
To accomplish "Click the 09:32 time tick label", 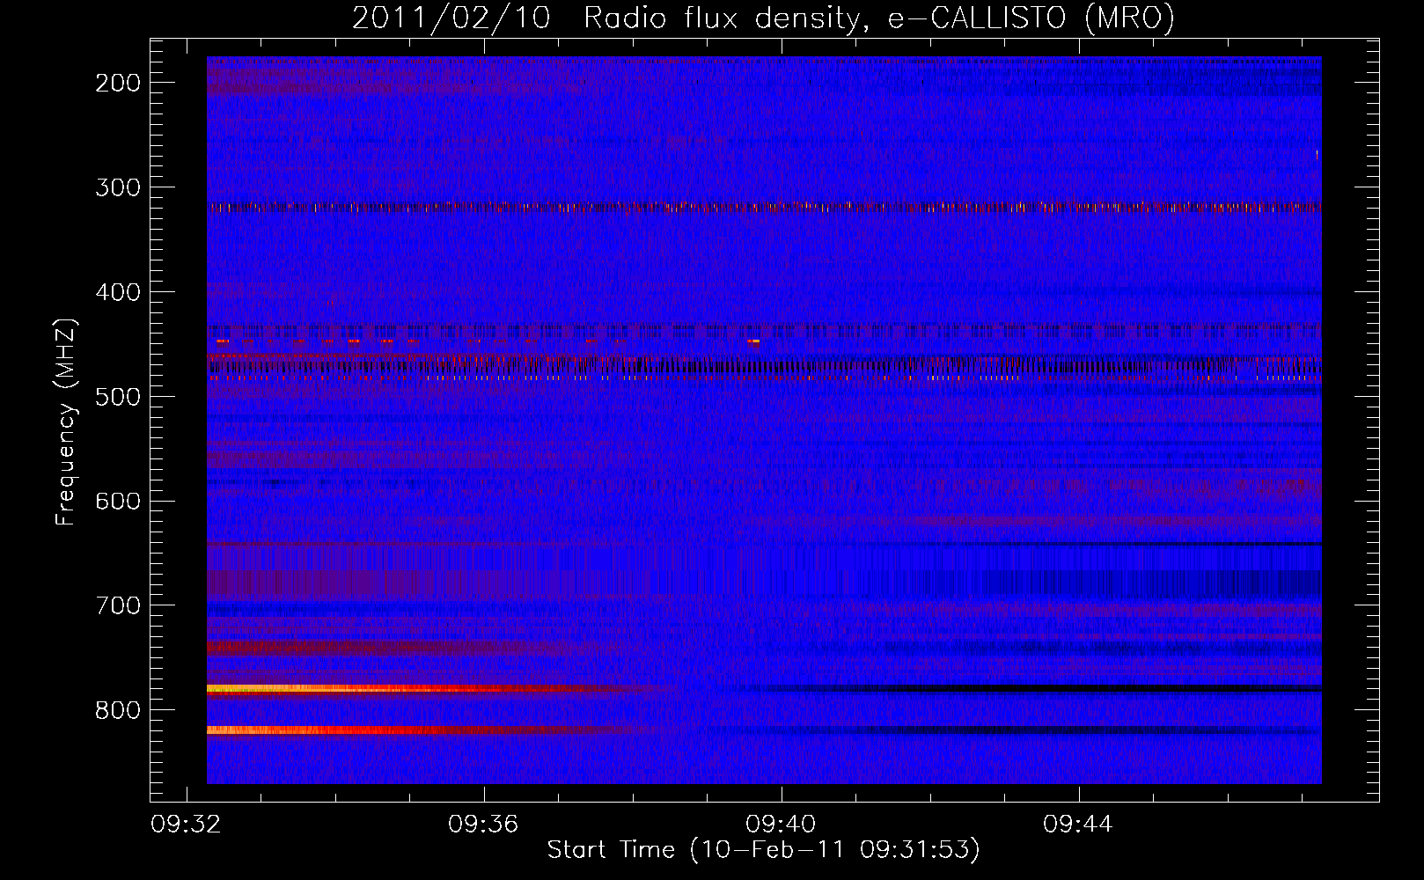I will tap(186, 825).
